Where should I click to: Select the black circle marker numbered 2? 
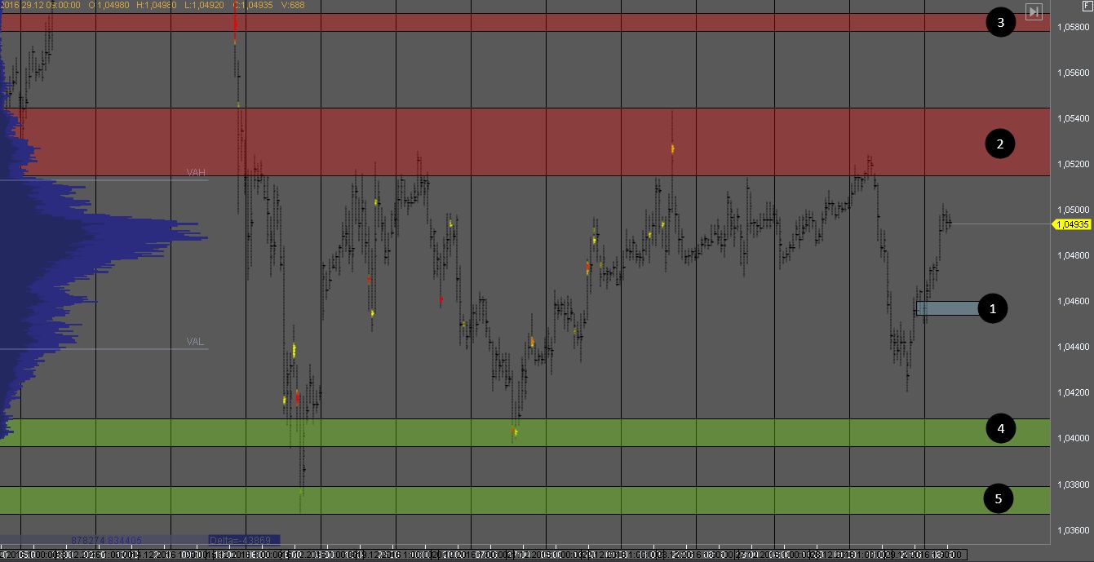pos(1000,144)
